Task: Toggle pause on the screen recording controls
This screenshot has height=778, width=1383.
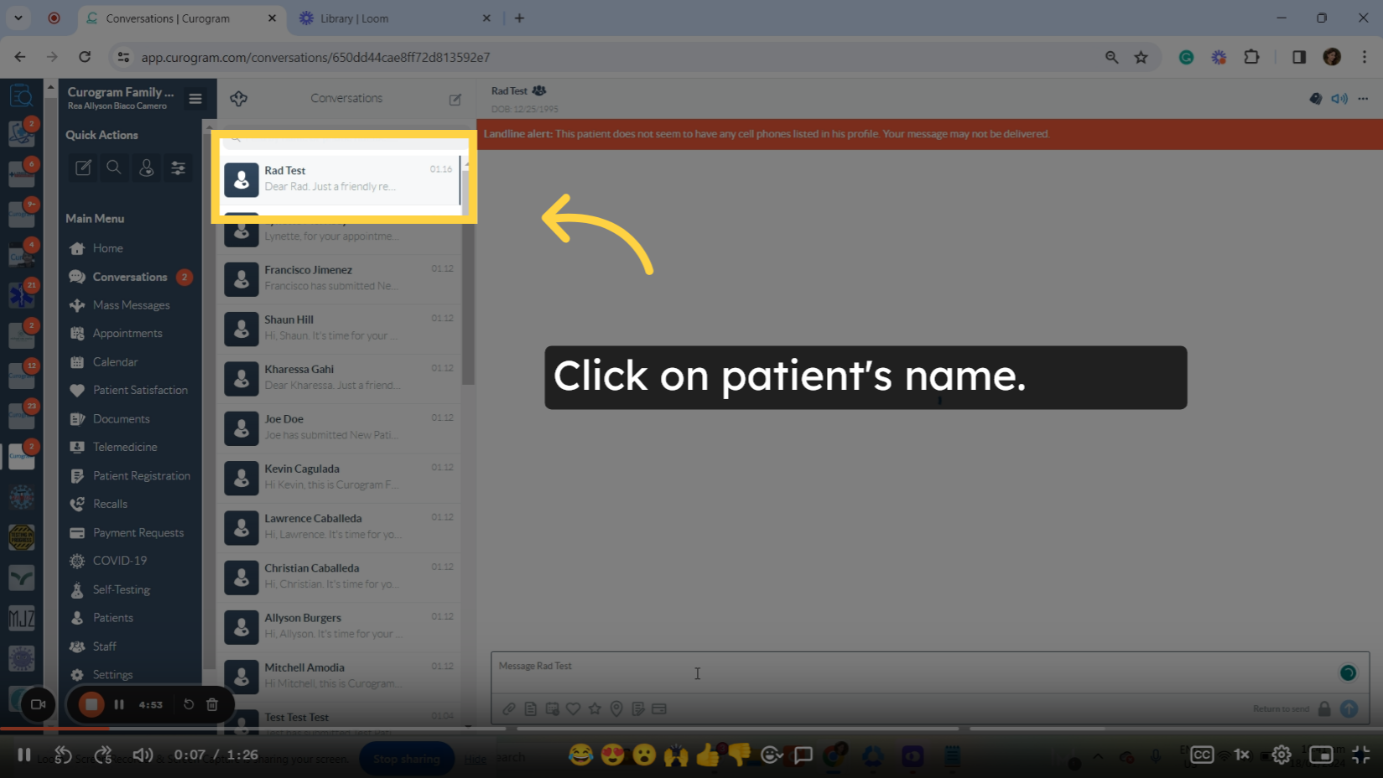Action: [119, 704]
